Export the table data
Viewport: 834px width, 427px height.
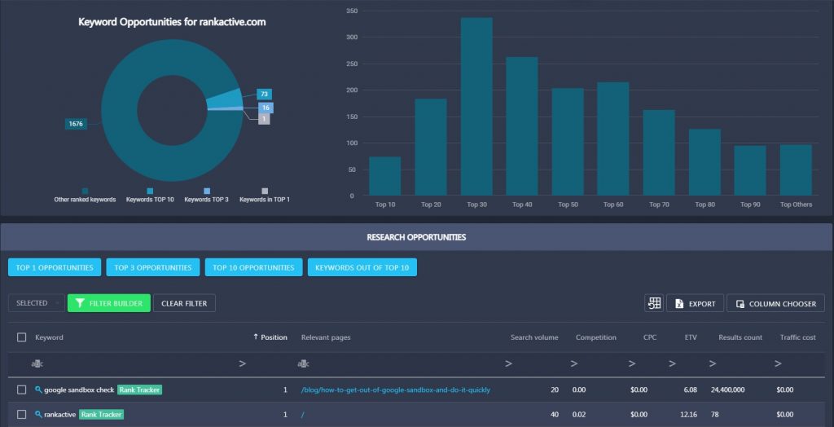point(696,303)
